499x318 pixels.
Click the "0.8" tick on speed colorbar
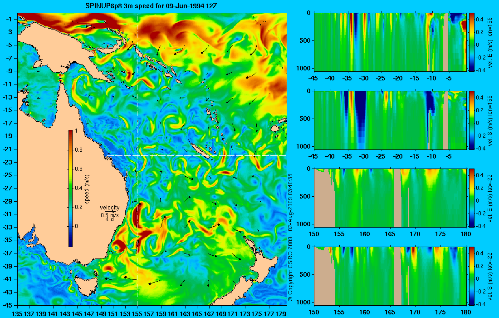(78, 150)
